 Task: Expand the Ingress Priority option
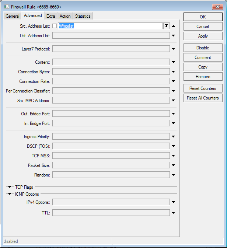[x=173, y=136]
